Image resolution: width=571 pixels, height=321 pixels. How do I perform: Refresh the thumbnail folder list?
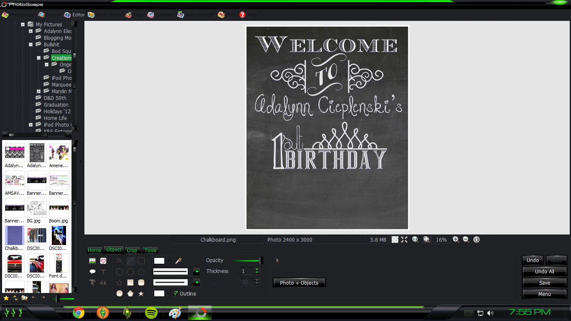coord(15,298)
